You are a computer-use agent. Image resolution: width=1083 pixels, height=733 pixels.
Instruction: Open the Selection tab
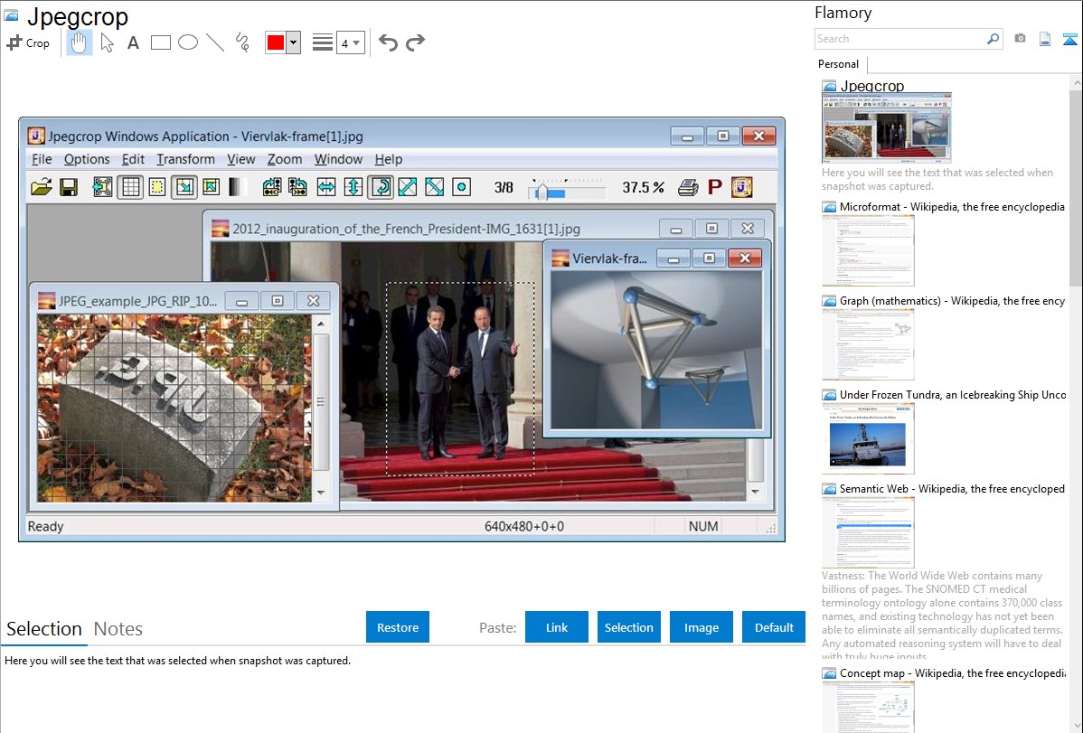[x=44, y=629]
